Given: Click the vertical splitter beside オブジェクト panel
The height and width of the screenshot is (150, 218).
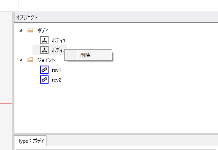Looking at the screenshot, I should [13, 81].
